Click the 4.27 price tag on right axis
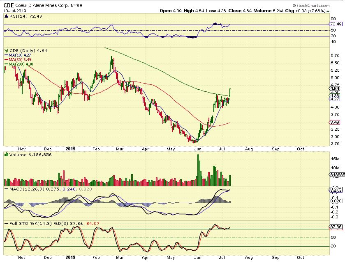345x263 pixels. 335,99
